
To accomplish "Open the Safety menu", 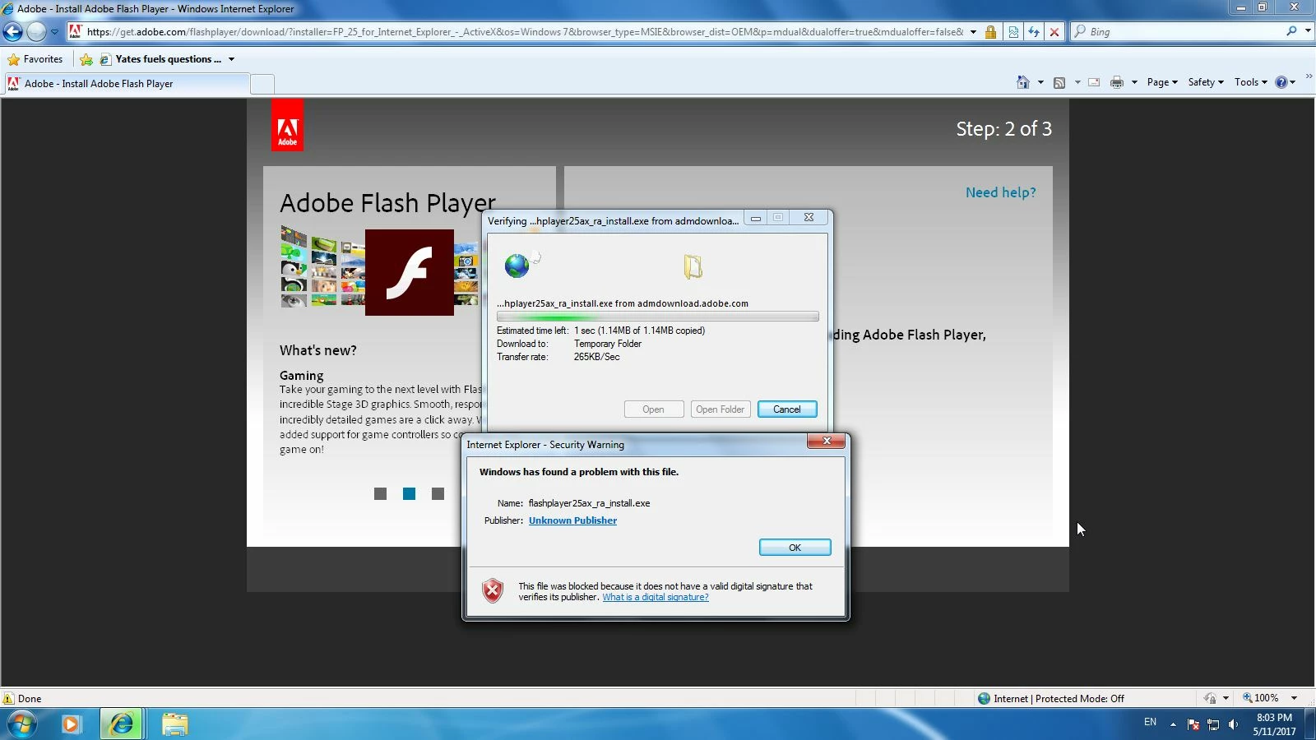I will [1206, 82].
